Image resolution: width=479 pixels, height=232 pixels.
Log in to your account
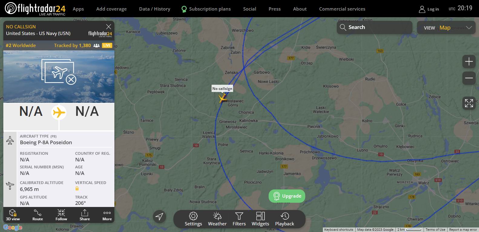pos(429,9)
